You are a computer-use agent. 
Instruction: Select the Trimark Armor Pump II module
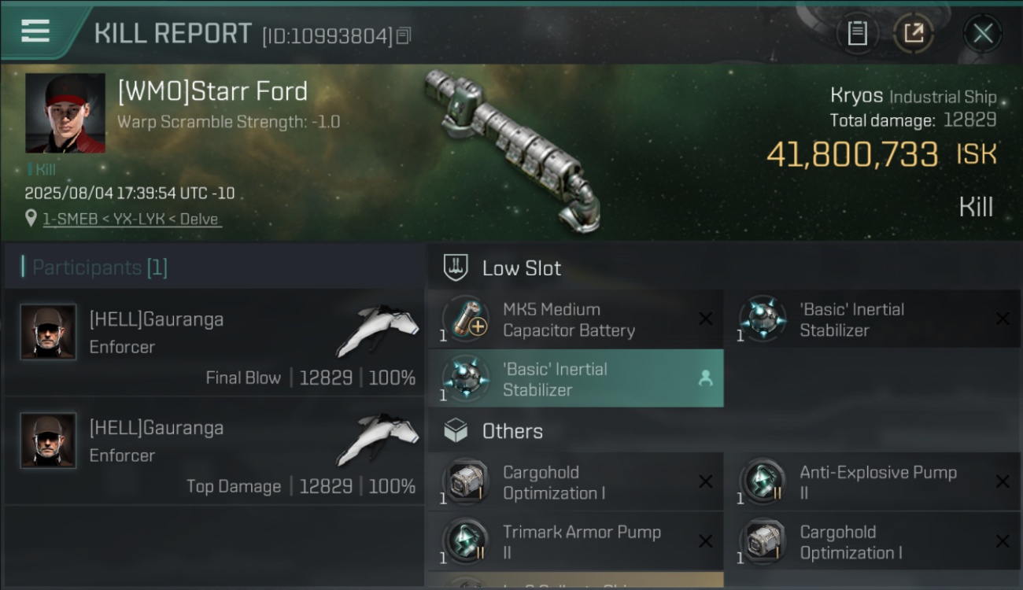[x=575, y=541]
